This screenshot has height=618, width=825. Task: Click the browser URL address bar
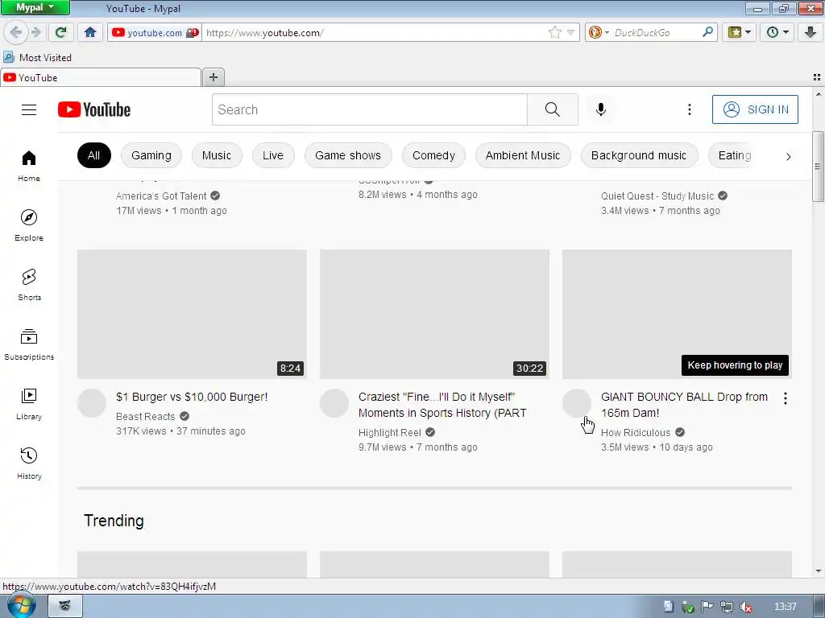pyautogui.click(x=375, y=32)
